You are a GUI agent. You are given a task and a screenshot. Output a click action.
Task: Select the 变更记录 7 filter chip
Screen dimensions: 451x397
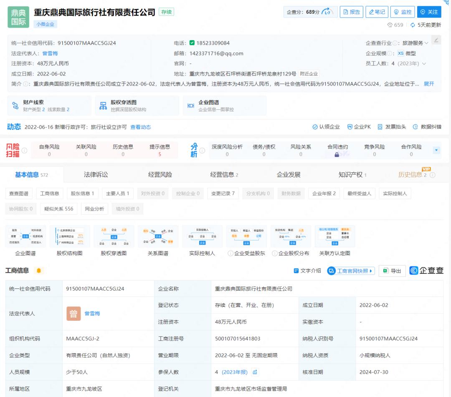coord(222,194)
